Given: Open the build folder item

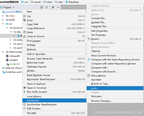Looking at the screenshot, I should pos(12,20).
